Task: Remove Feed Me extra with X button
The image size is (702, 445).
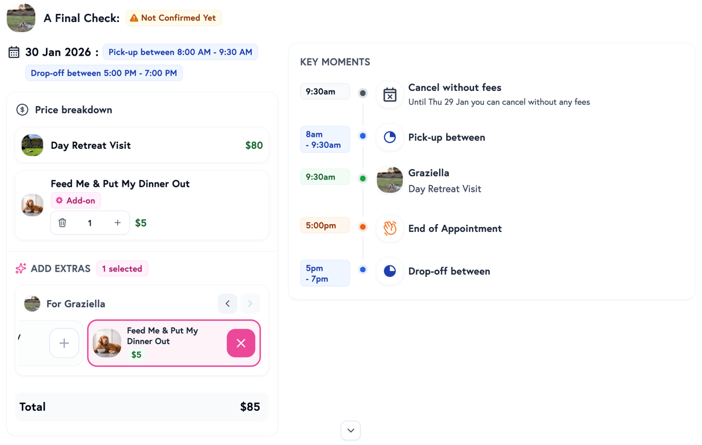Action: coord(241,343)
